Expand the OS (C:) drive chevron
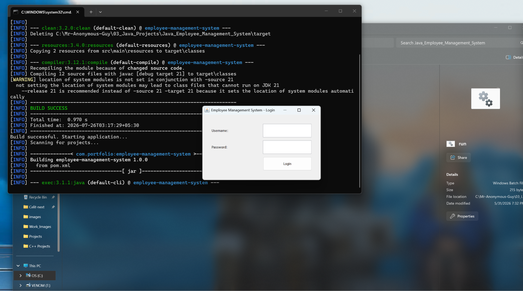 pyautogui.click(x=21, y=276)
